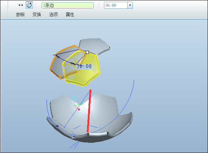Click the thick red rotation axis line
Image resolution: width=208 pixels, height=153 pixels.
(x=89, y=111)
